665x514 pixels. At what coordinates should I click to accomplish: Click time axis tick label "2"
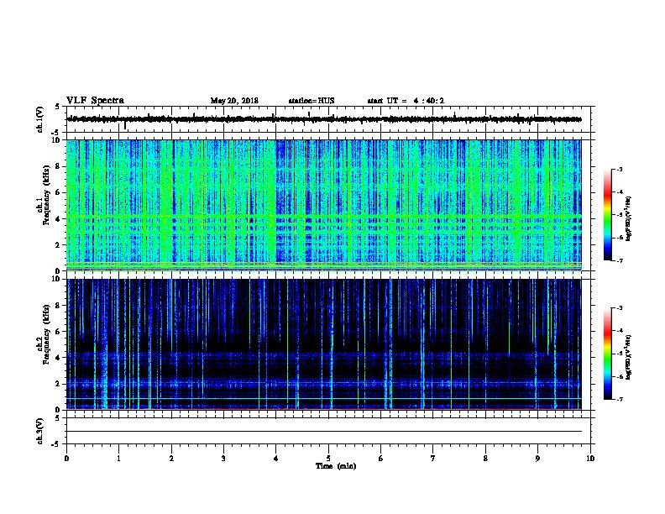171,459
